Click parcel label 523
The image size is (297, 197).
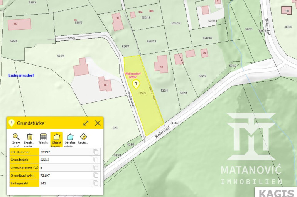(x=115, y=128)
